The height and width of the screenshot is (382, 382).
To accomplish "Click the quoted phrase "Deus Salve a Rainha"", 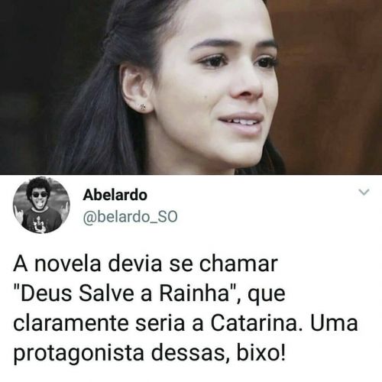I will point(125,293).
